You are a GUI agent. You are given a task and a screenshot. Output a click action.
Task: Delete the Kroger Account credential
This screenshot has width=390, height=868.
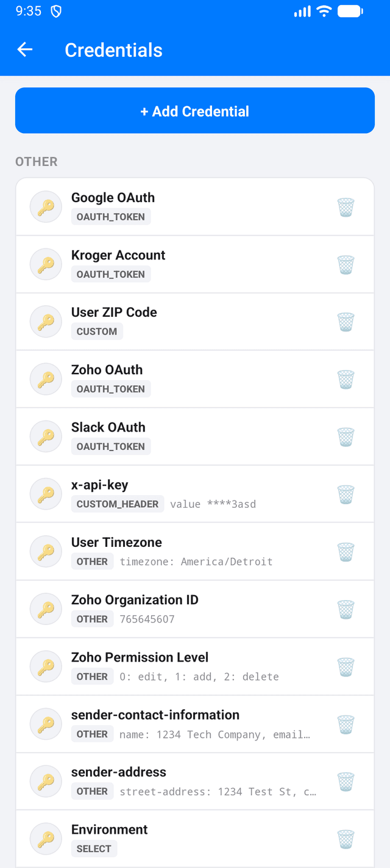pyautogui.click(x=346, y=264)
